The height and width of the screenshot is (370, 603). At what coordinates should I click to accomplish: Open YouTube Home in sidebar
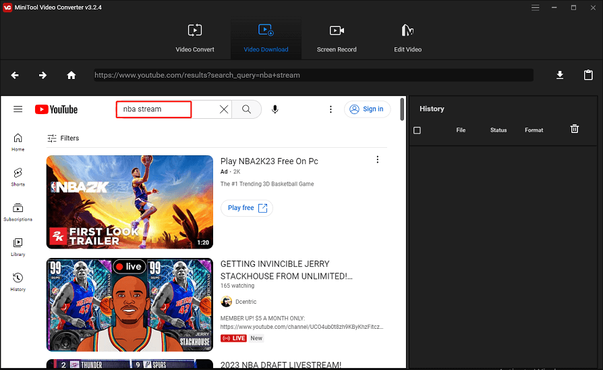pos(18,142)
